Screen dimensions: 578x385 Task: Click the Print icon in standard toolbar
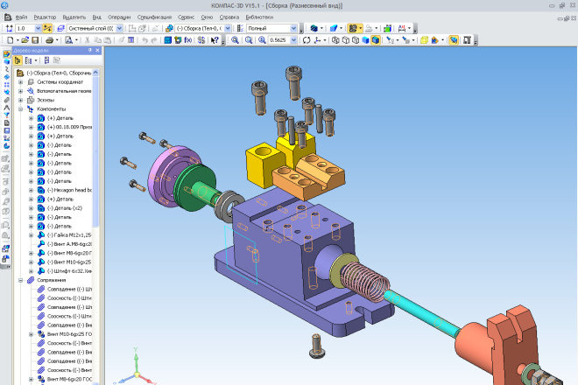click(x=49, y=40)
